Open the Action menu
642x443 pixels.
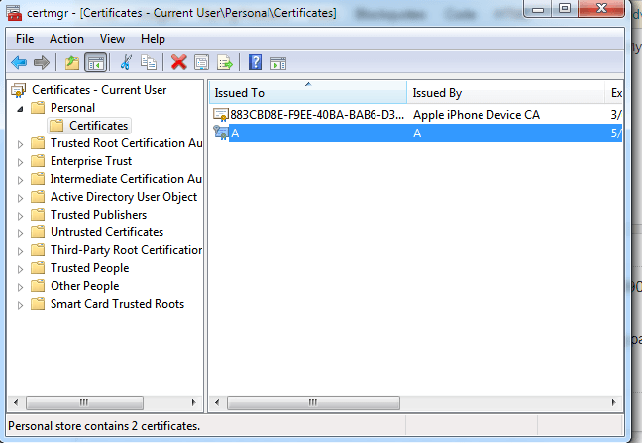tap(66, 38)
